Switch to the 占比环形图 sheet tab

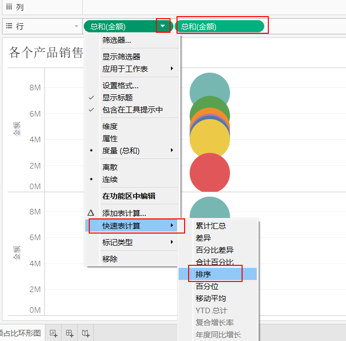click(x=20, y=333)
